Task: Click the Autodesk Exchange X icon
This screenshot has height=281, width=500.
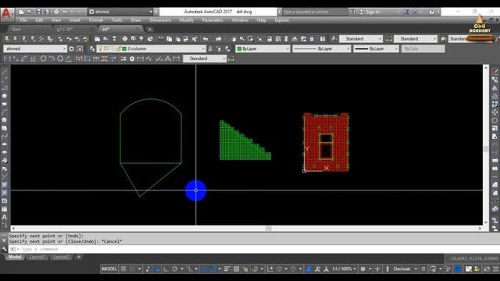Action: [x=406, y=12]
